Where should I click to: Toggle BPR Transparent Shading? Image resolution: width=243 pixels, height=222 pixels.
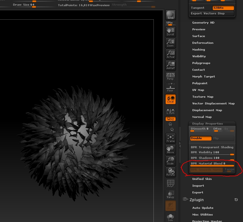212,147
